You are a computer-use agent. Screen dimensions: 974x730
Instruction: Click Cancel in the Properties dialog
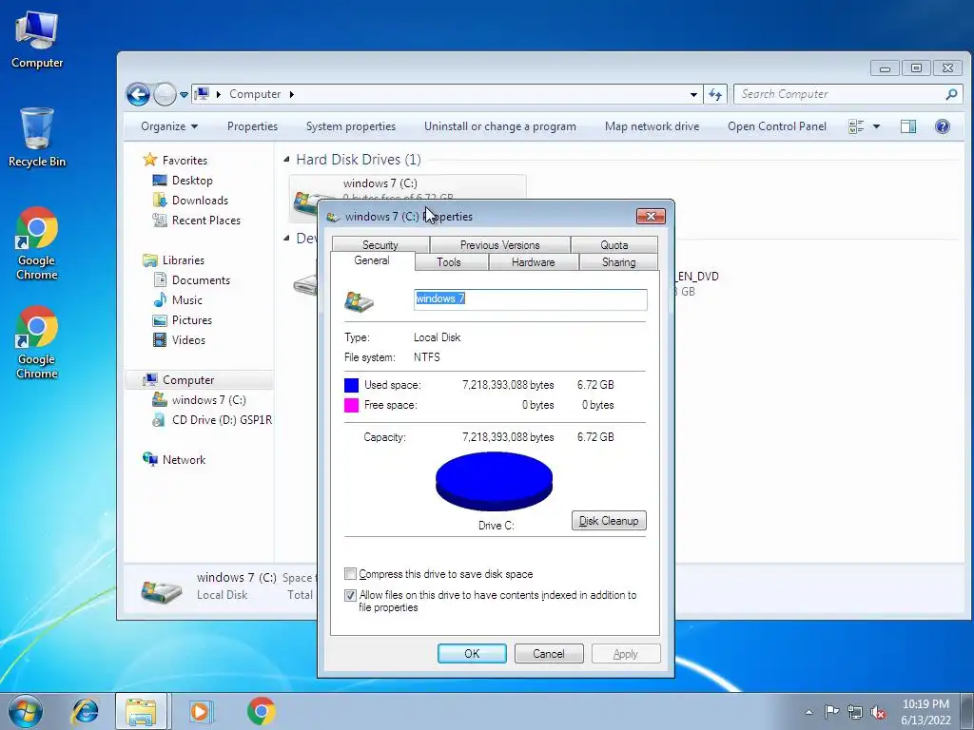549,653
